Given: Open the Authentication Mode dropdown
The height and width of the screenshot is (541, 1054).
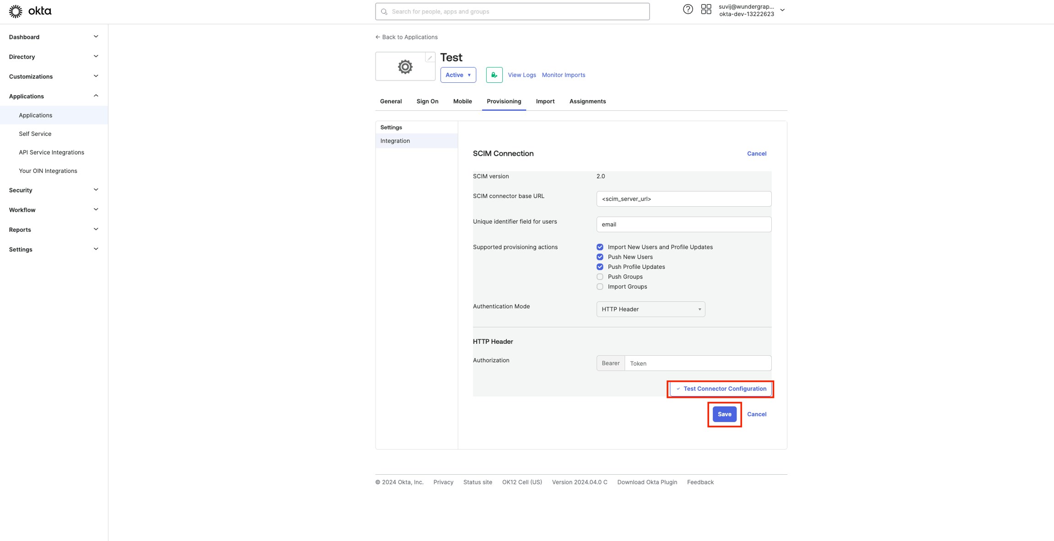Looking at the screenshot, I should pyautogui.click(x=650, y=309).
